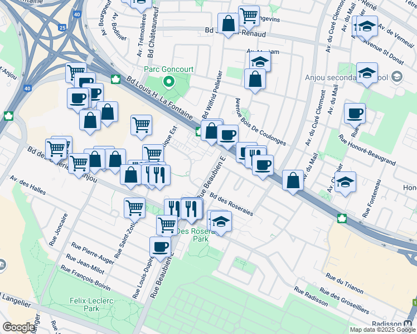This screenshot has width=417, height=334.
Task: Select the shopping bag pin below Av. Mousseau
Action: coord(255,79)
